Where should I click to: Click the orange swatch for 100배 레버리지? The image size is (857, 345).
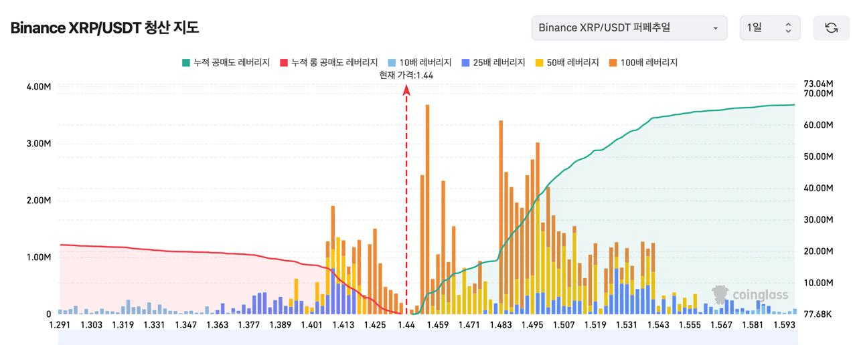click(613, 62)
